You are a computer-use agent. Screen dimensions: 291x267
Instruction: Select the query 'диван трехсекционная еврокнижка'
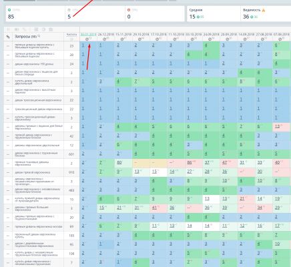(38, 100)
